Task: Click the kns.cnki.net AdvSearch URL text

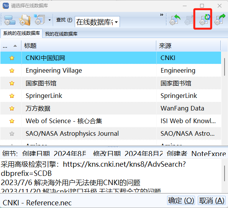Action: (124, 164)
